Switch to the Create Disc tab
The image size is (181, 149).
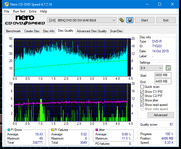[32, 31]
